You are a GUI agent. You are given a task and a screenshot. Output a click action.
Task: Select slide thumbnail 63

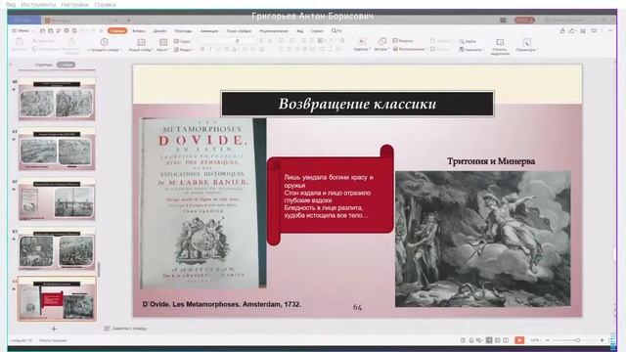click(x=57, y=248)
